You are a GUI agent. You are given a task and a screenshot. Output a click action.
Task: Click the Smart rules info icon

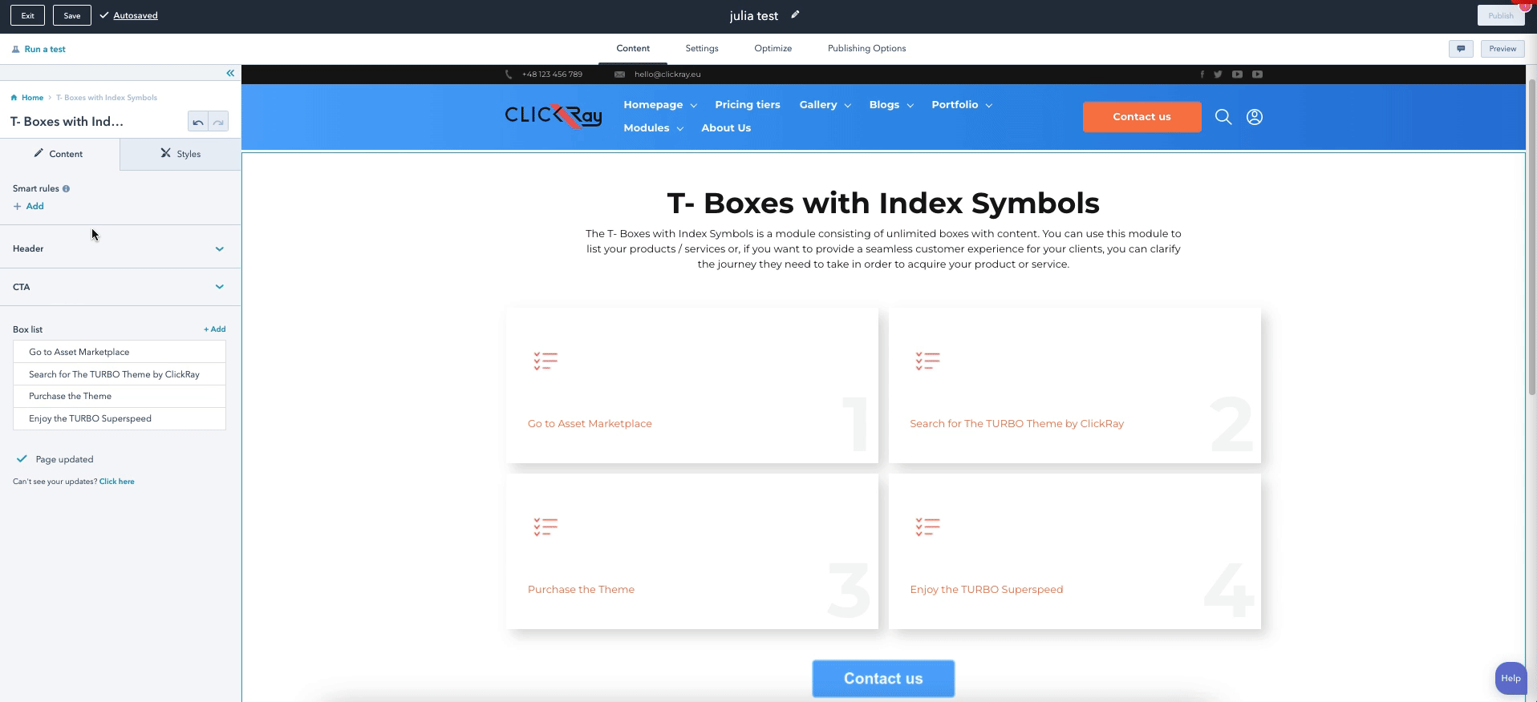(x=66, y=189)
